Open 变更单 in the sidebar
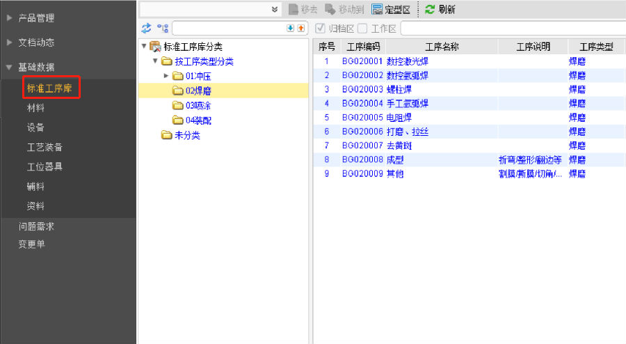Screen dimensions: 626x344 (x=31, y=244)
